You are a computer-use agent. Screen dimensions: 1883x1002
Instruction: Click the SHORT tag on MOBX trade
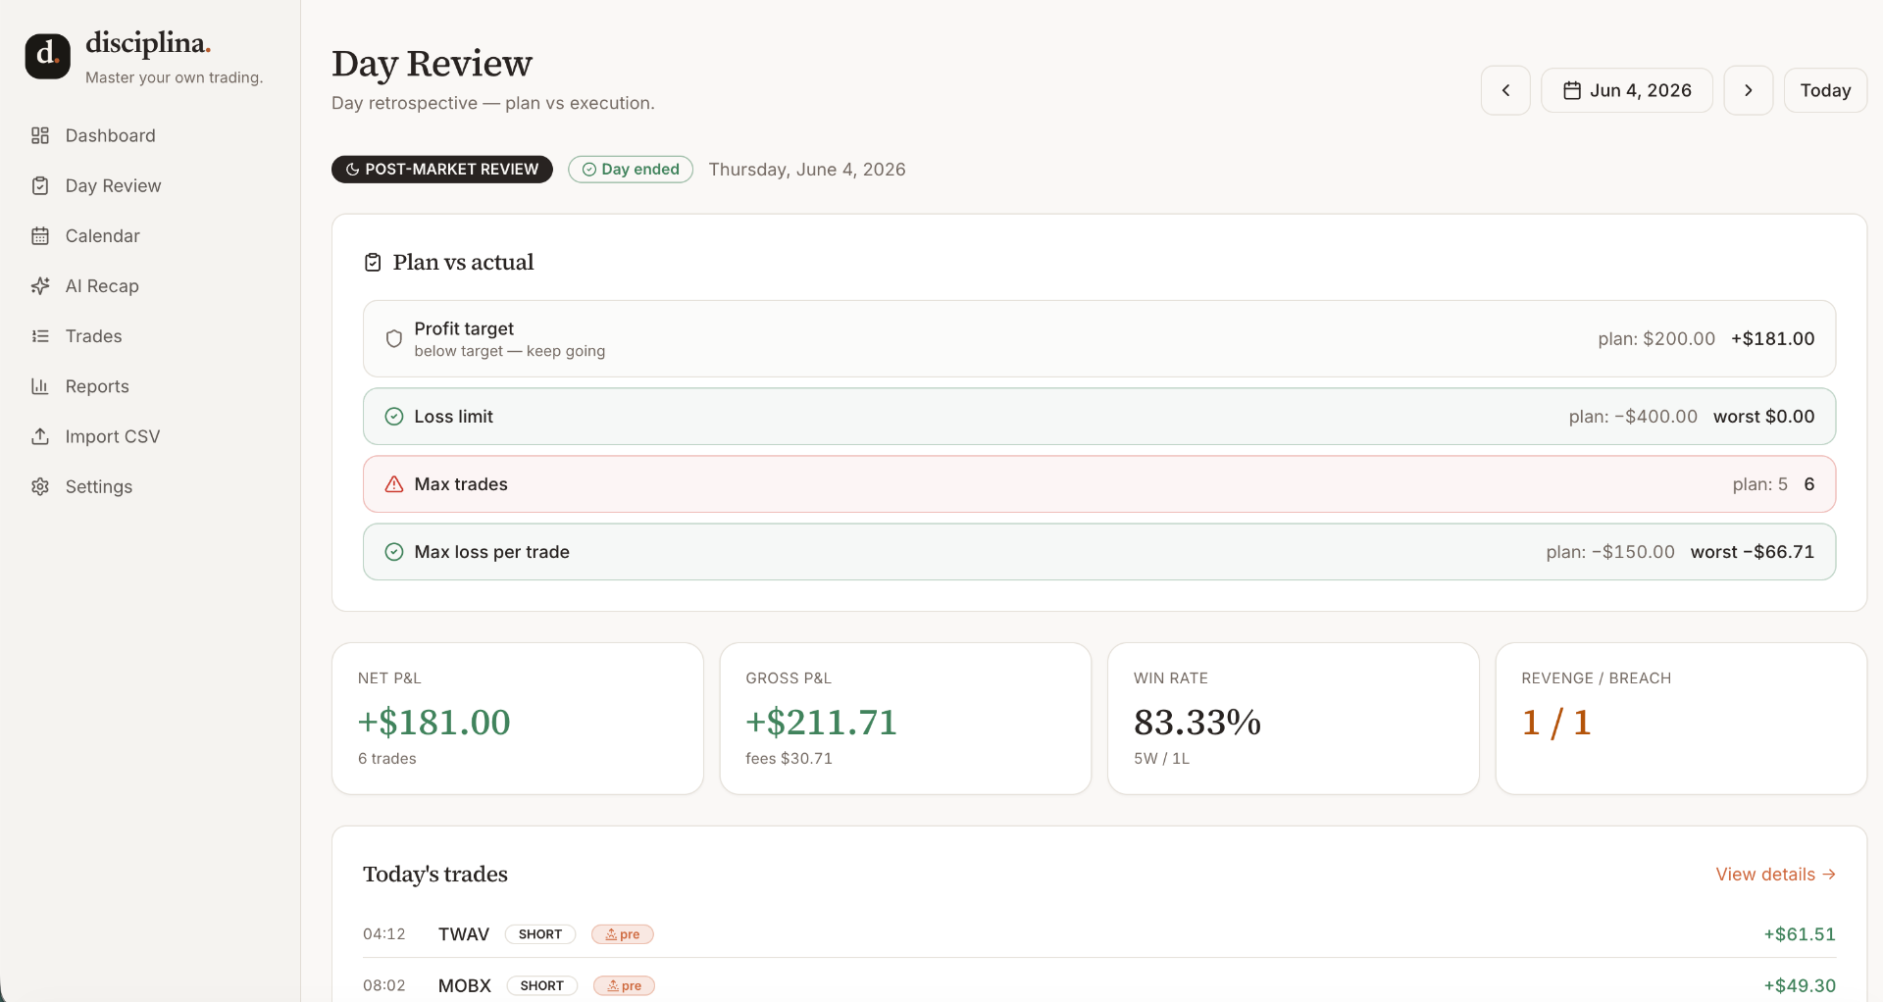542,985
